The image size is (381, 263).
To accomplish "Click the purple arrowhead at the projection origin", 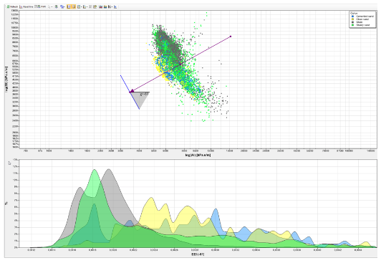I will pos(132,91).
